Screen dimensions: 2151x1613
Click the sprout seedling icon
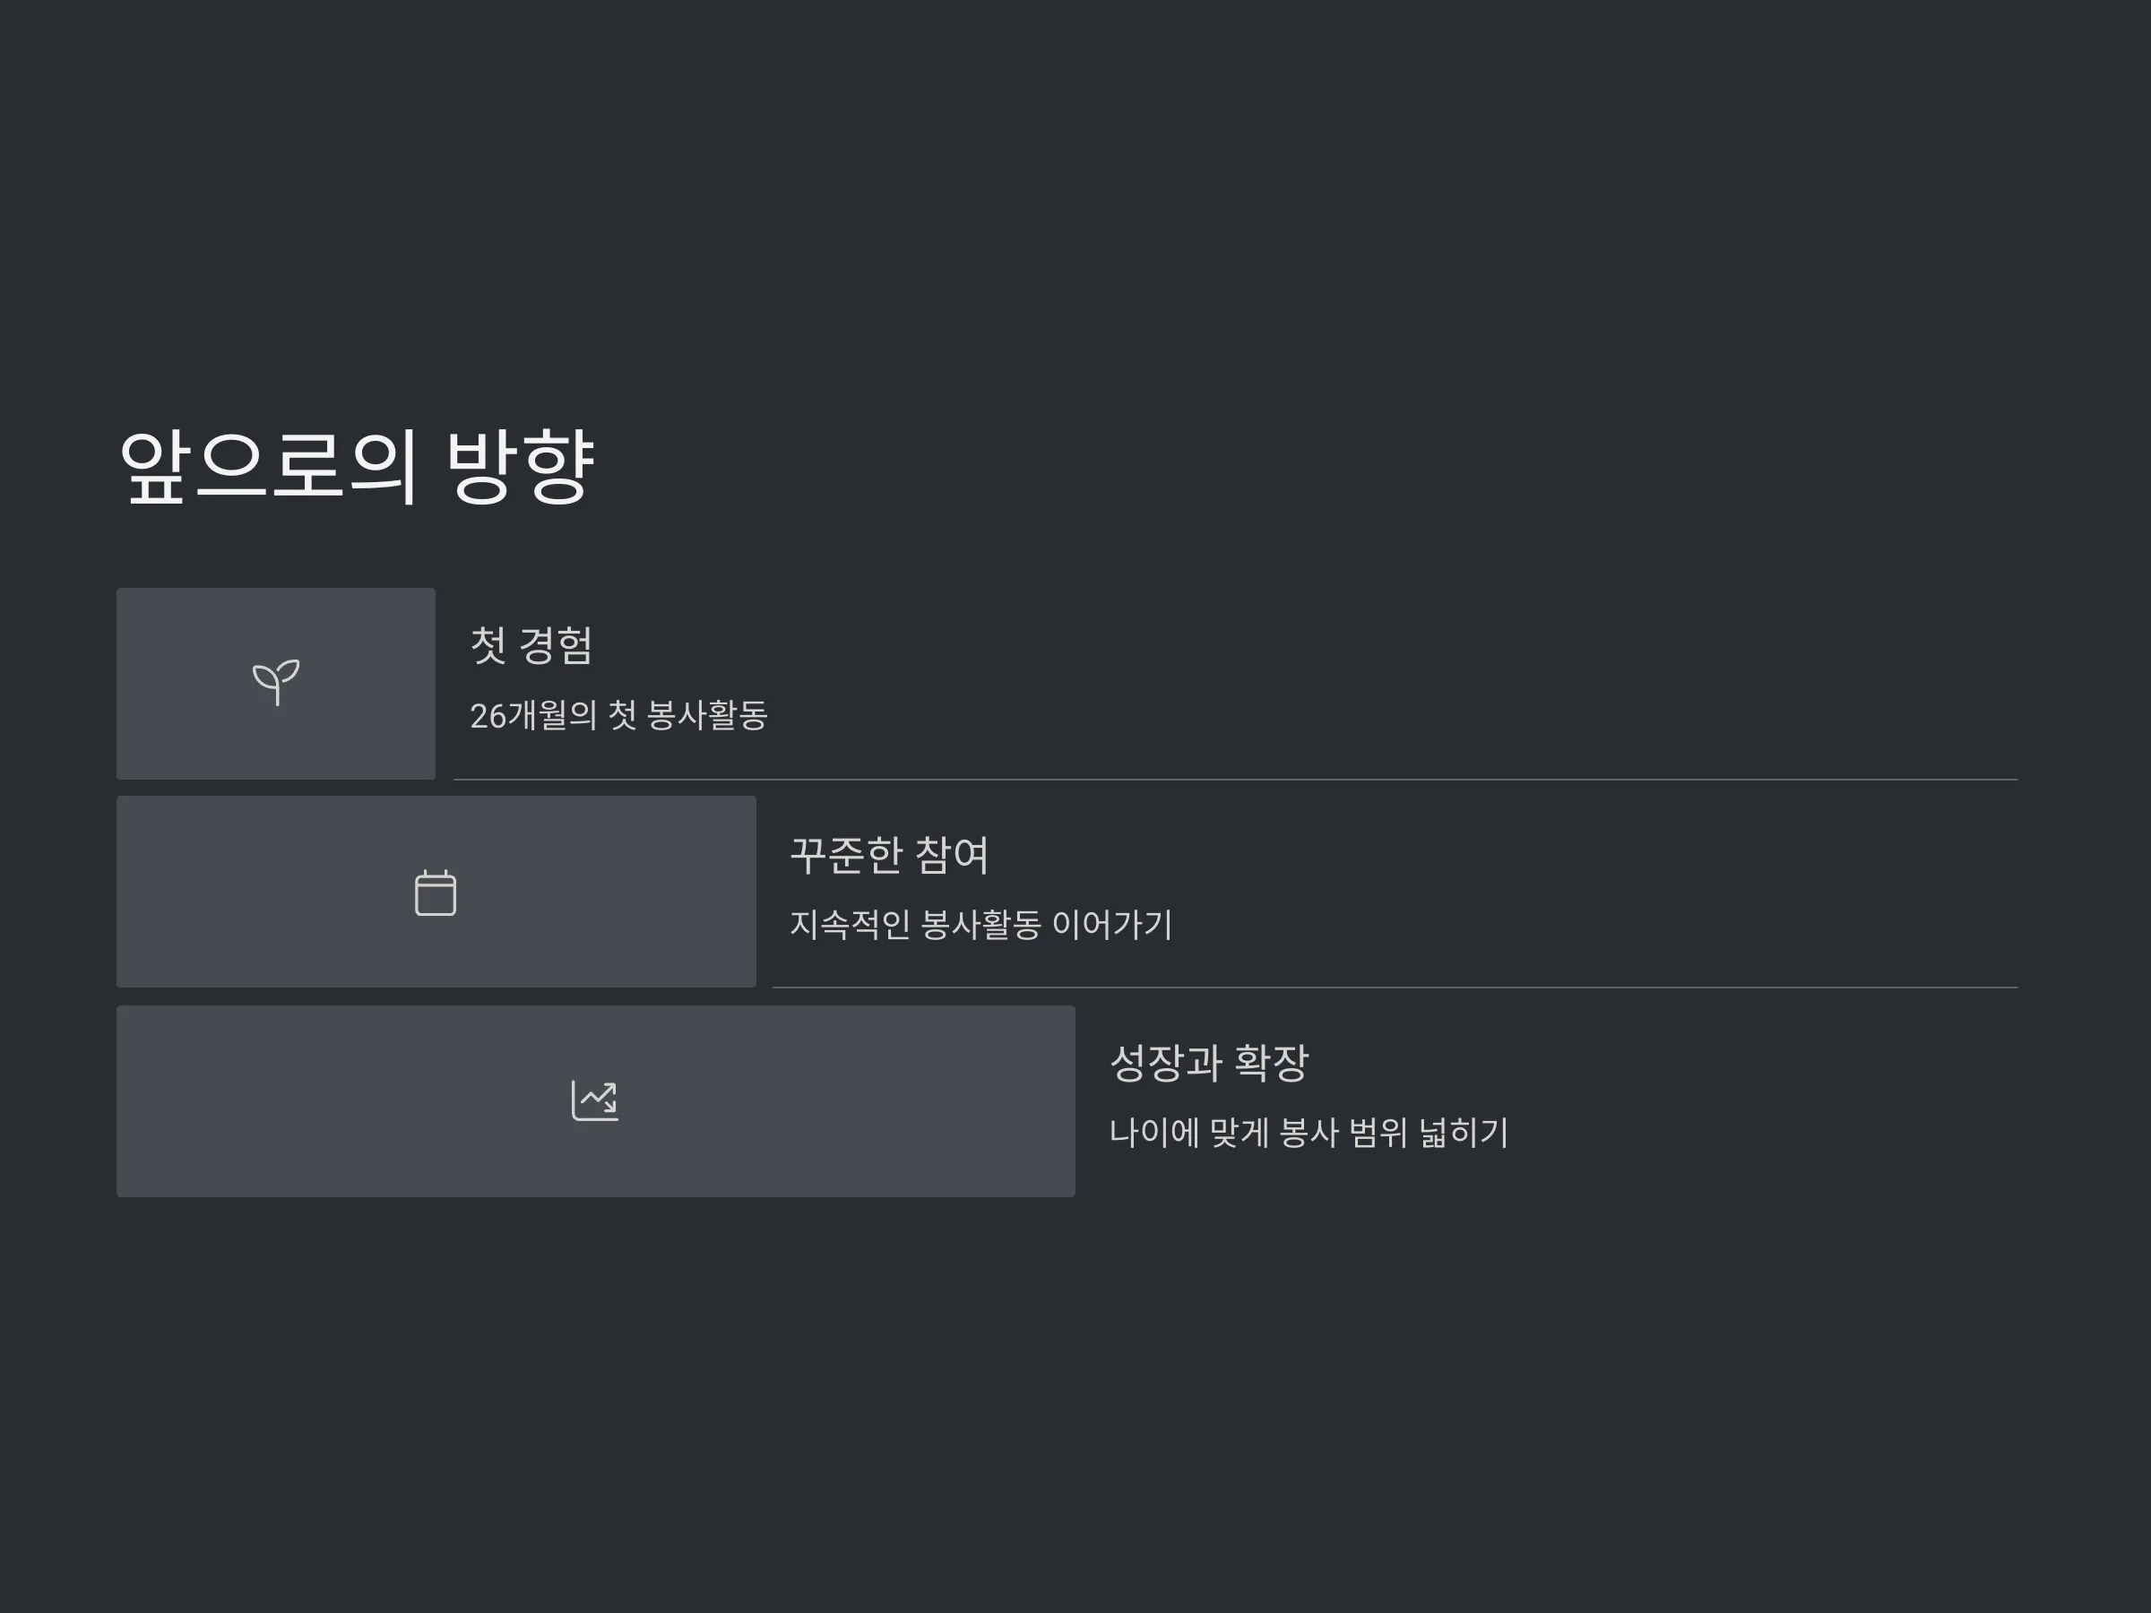pos(276,683)
